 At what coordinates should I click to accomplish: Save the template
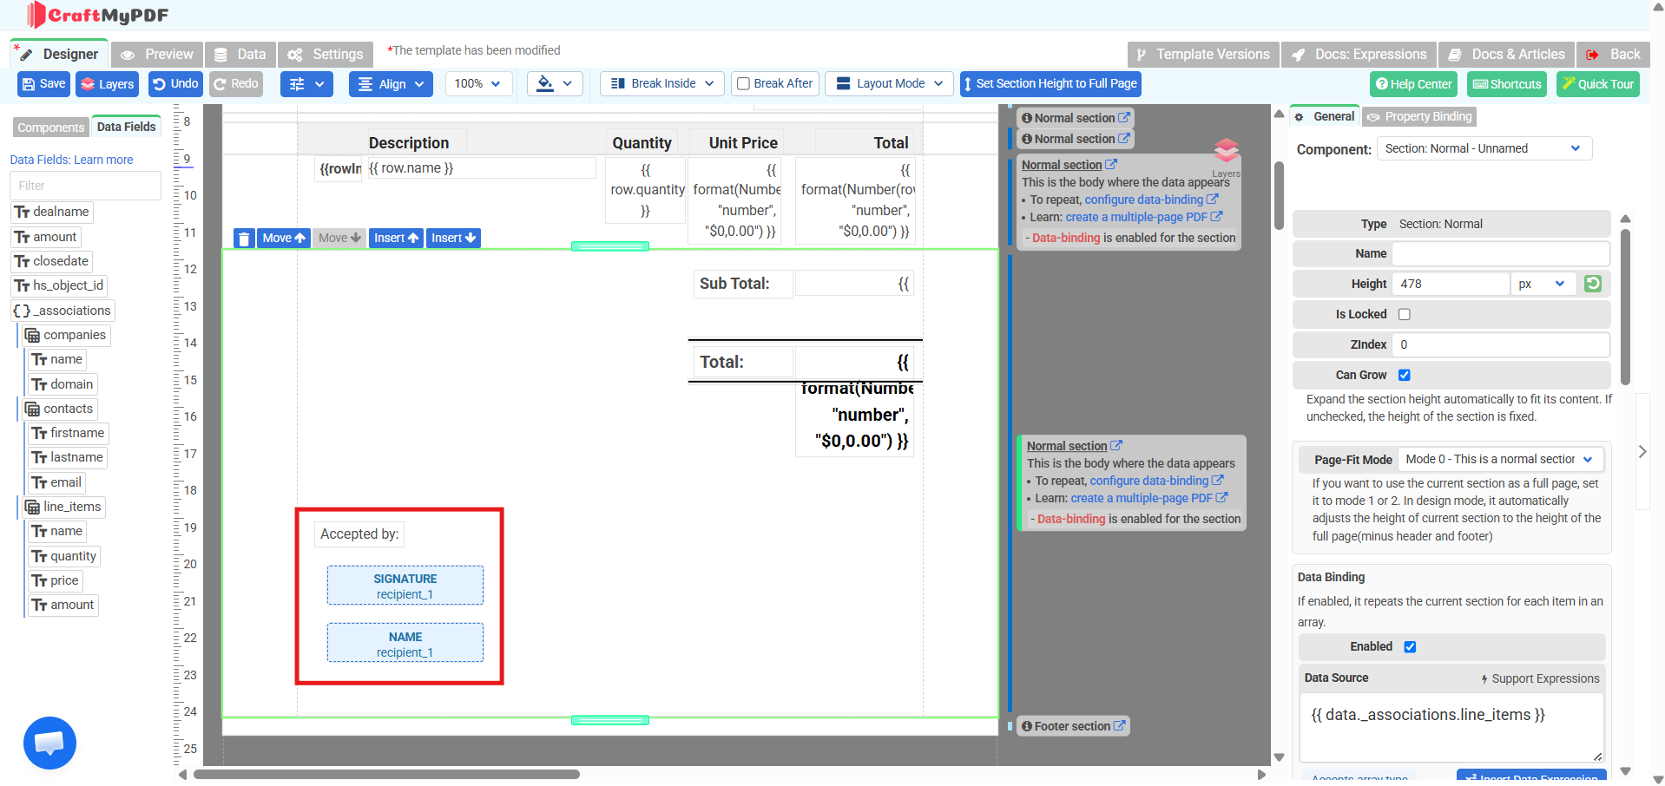(43, 83)
